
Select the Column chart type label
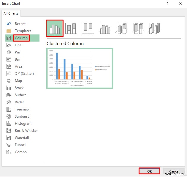click(x=21, y=38)
